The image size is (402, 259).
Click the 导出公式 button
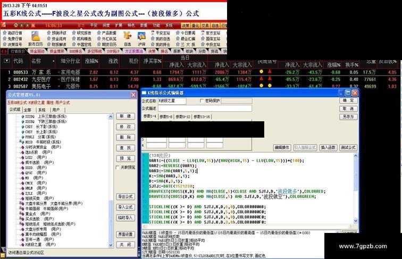click(x=125, y=197)
